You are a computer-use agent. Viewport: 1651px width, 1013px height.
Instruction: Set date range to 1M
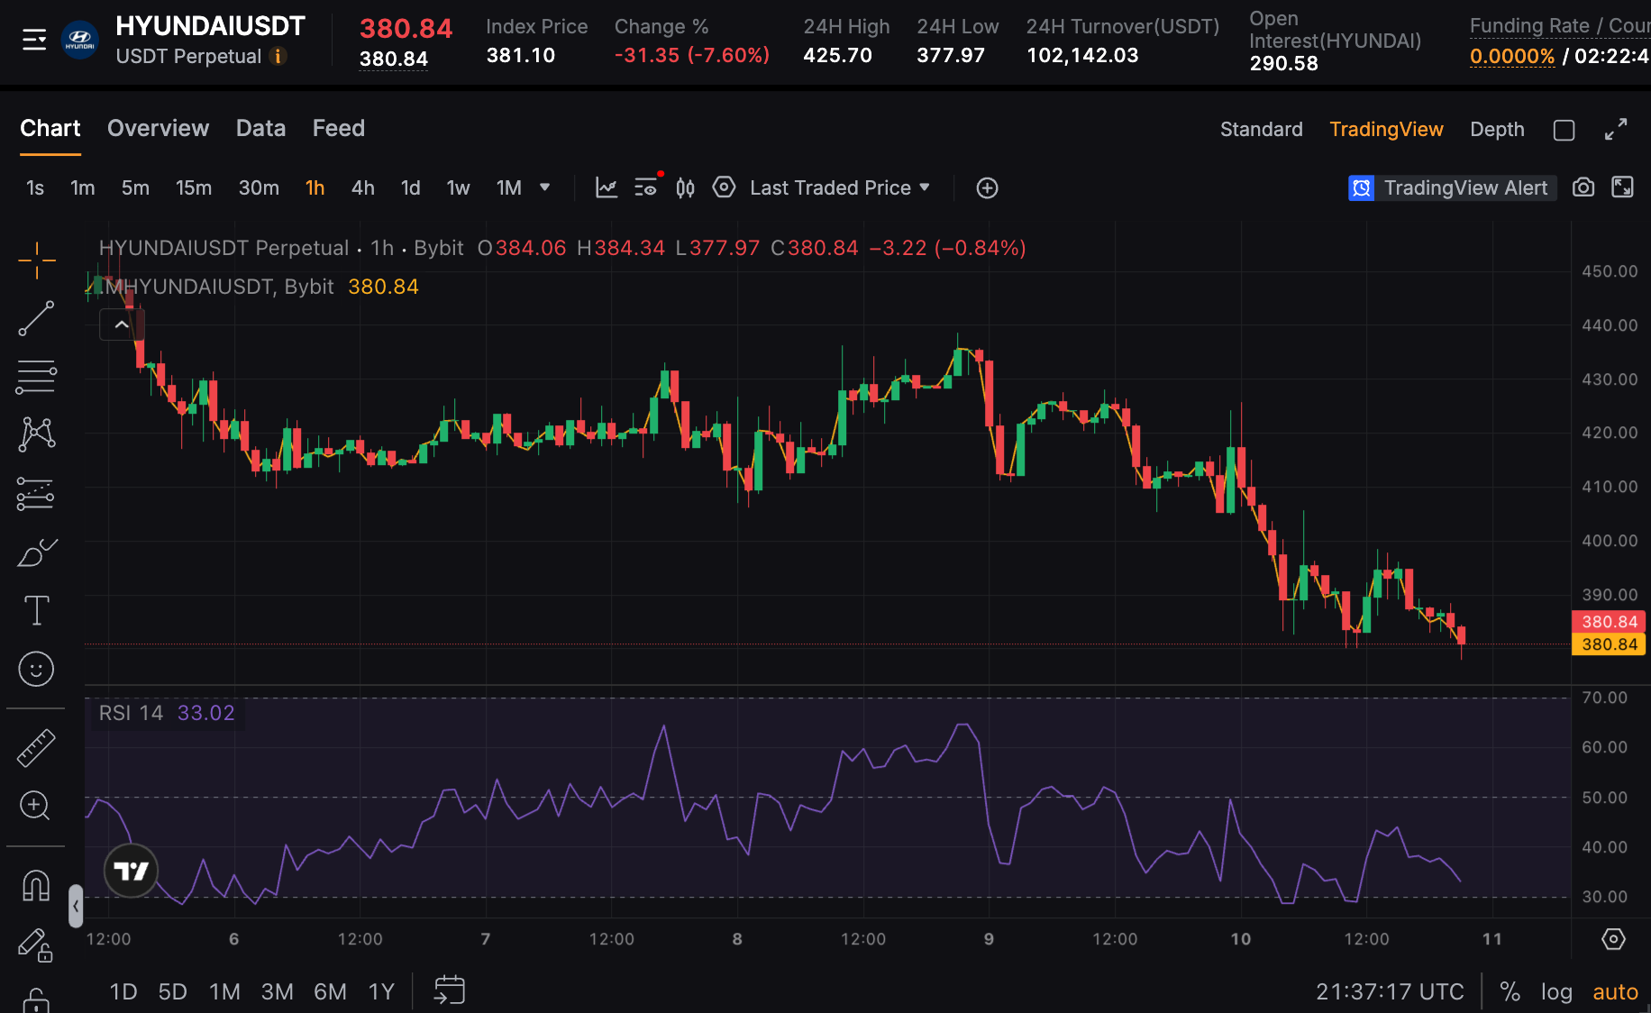pos(224,992)
